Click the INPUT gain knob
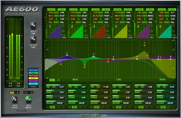Image resolution: width=181 pixels, height=118 pixels. [33, 25]
